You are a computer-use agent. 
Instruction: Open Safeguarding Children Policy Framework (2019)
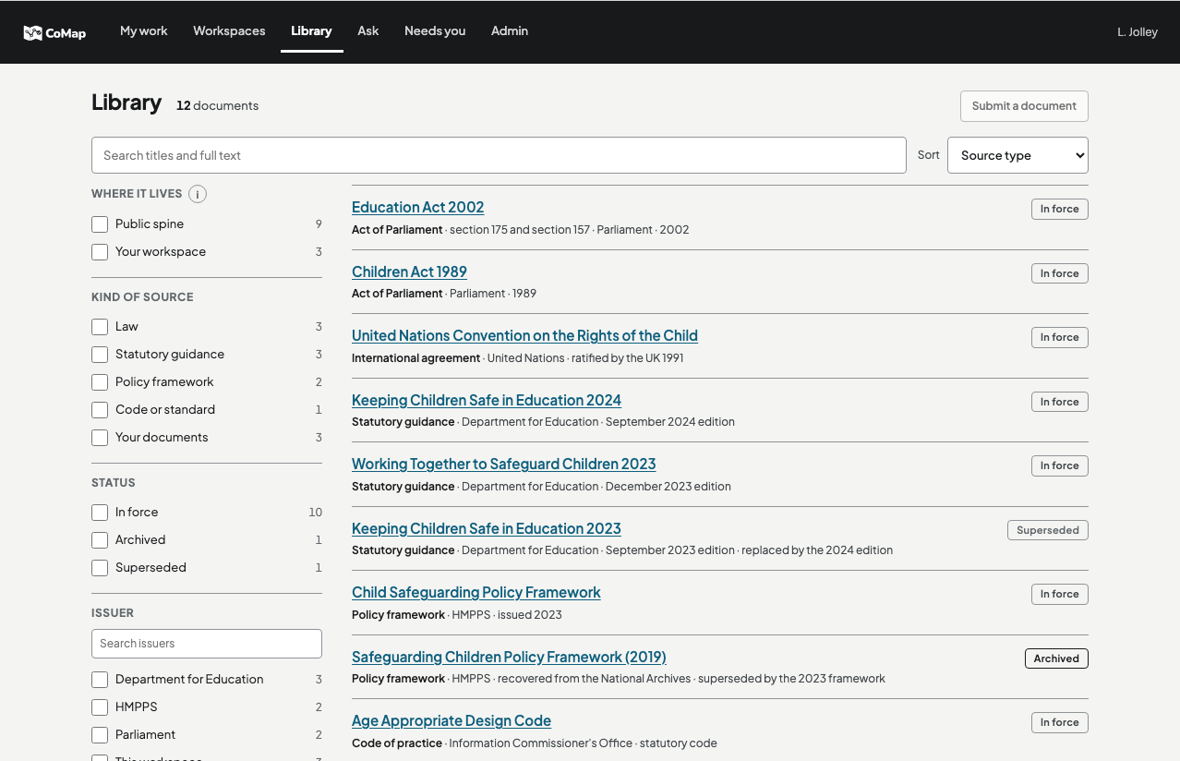pos(509,658)
